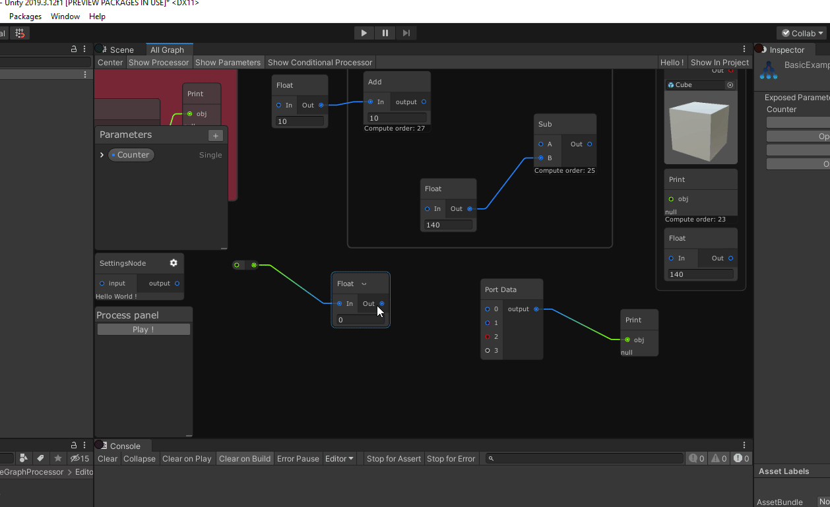Toggle Collapse in the Console toolbar

tap(139, 458)
